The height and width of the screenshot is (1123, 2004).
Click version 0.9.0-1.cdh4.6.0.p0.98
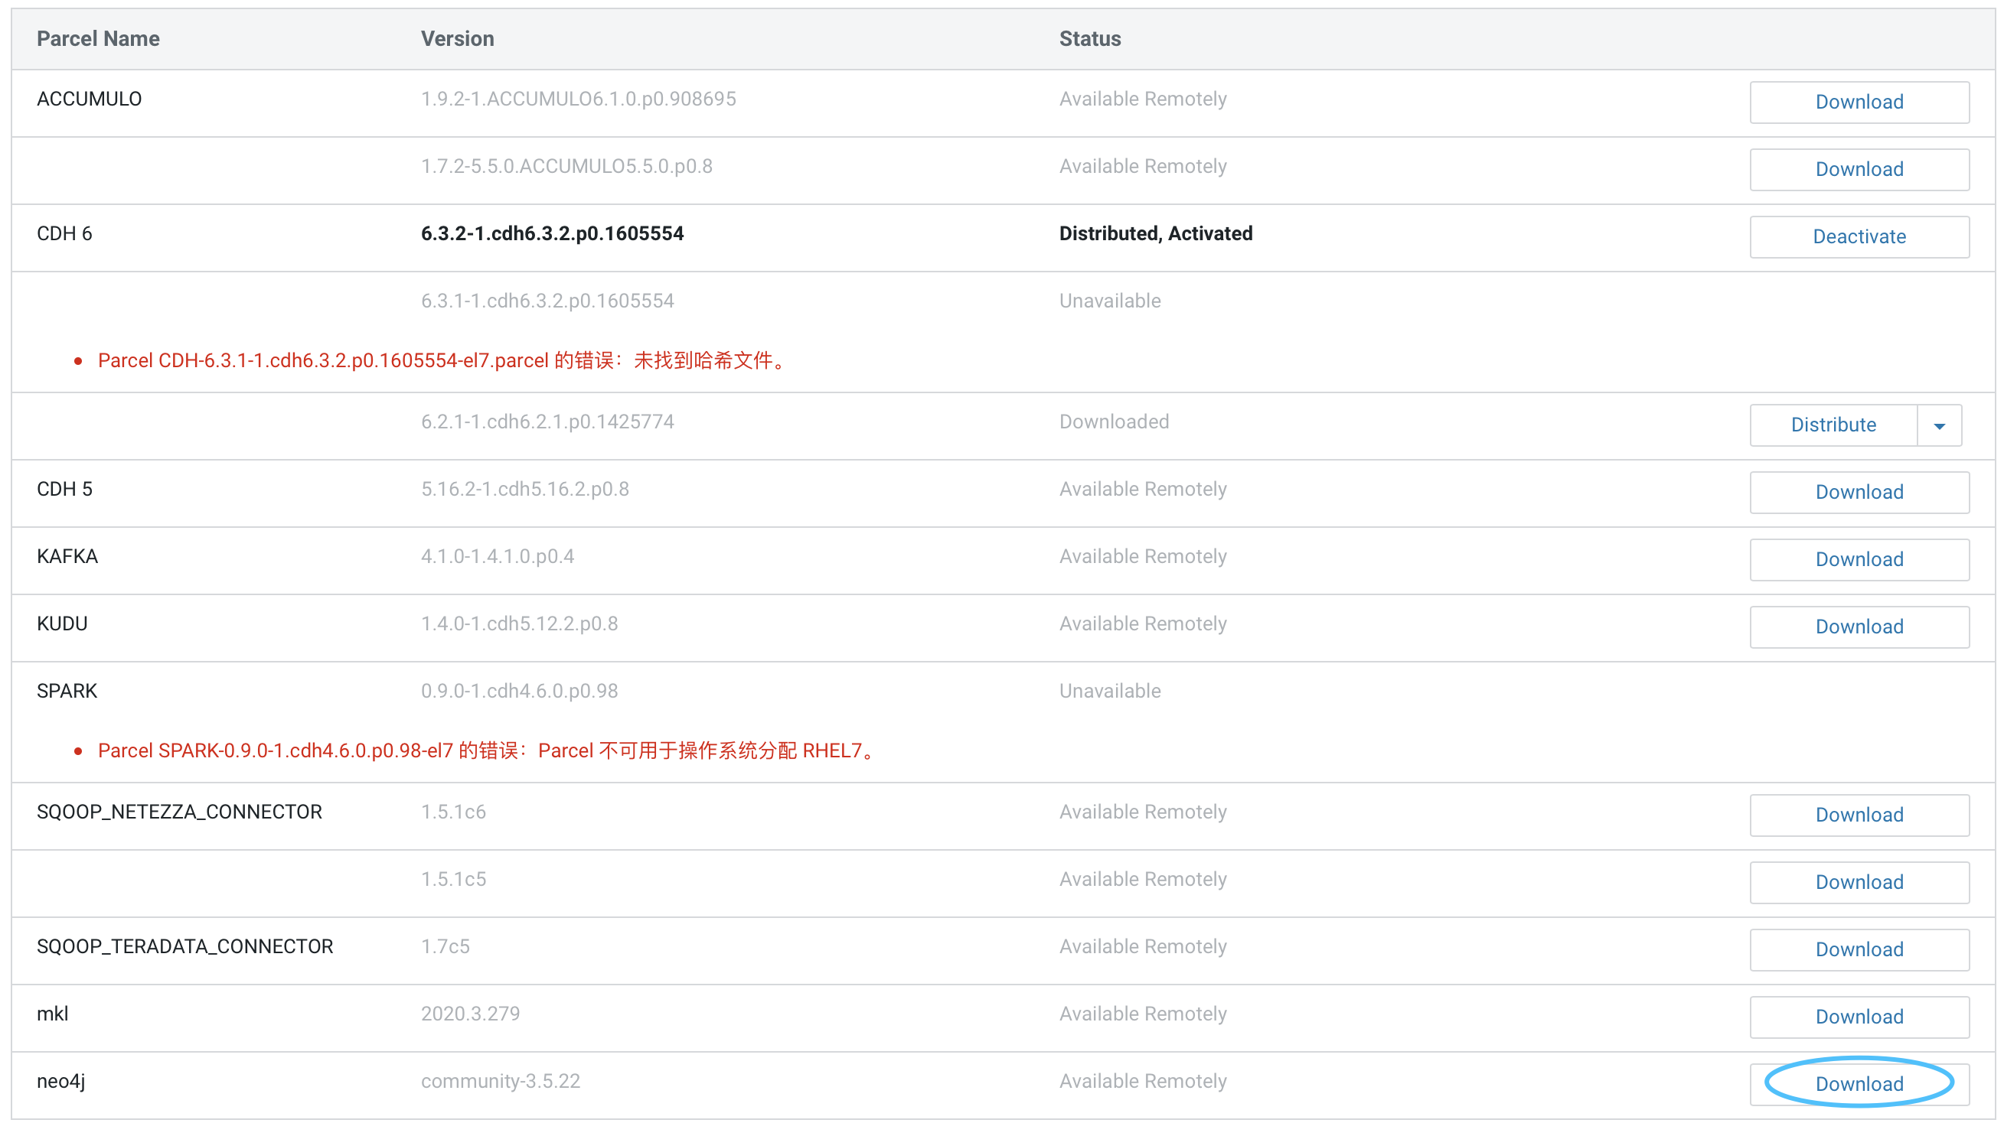click(x=520, y=691)
